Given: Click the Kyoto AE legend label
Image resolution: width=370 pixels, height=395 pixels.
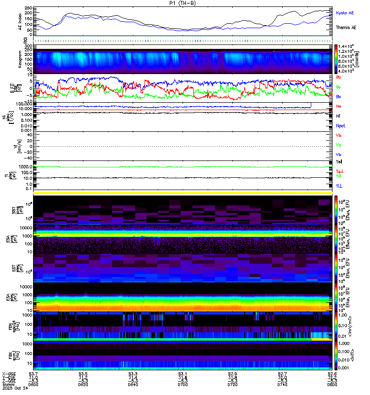Looking at the screenshot, I should coord(344,13).
